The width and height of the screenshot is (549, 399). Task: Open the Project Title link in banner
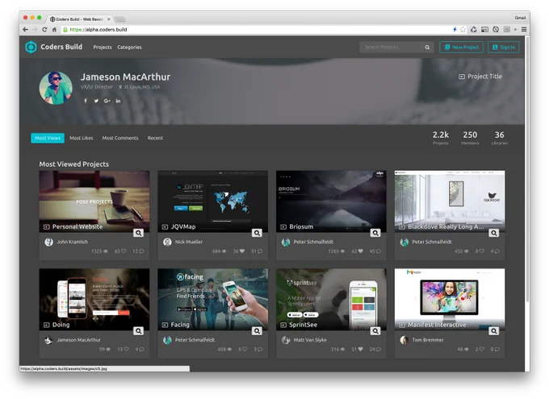click(480, 77)
